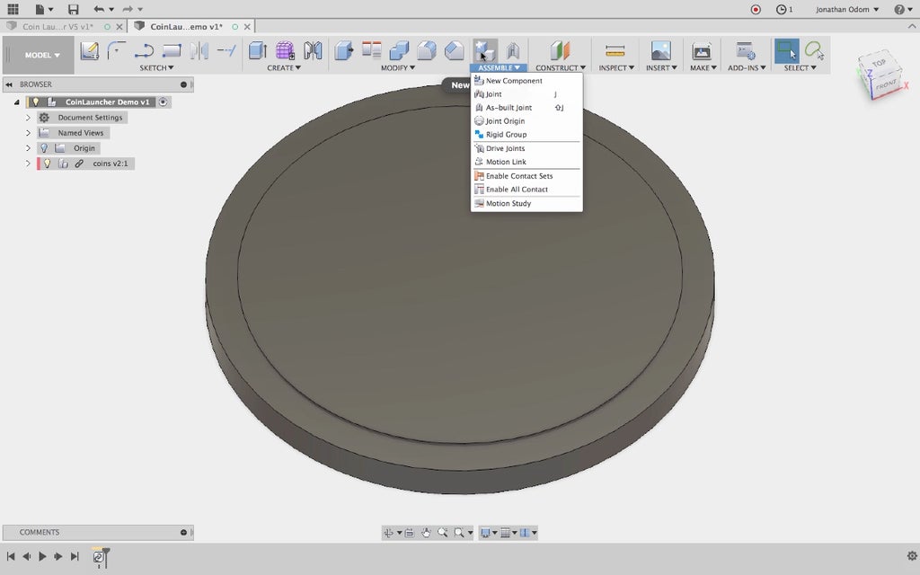Click the Extrude icon in Create
920x575 pixels.
258,50
